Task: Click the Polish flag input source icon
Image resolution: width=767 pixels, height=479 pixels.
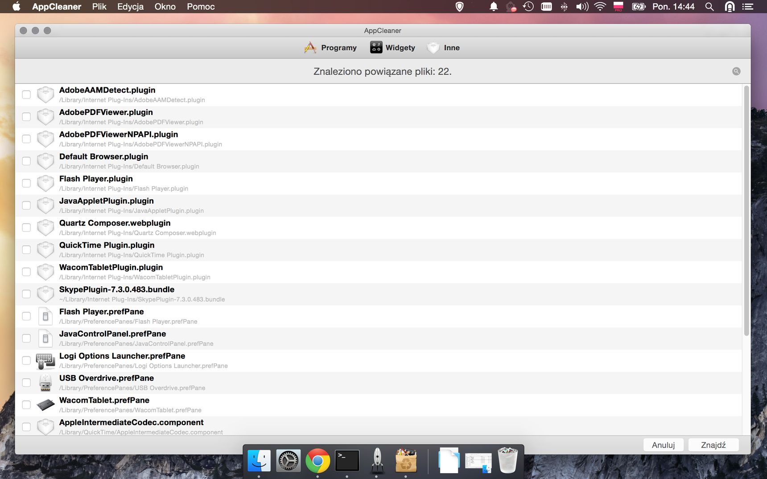Action: tap(618, 6)
